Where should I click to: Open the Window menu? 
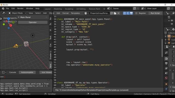(x=30, y=8)
